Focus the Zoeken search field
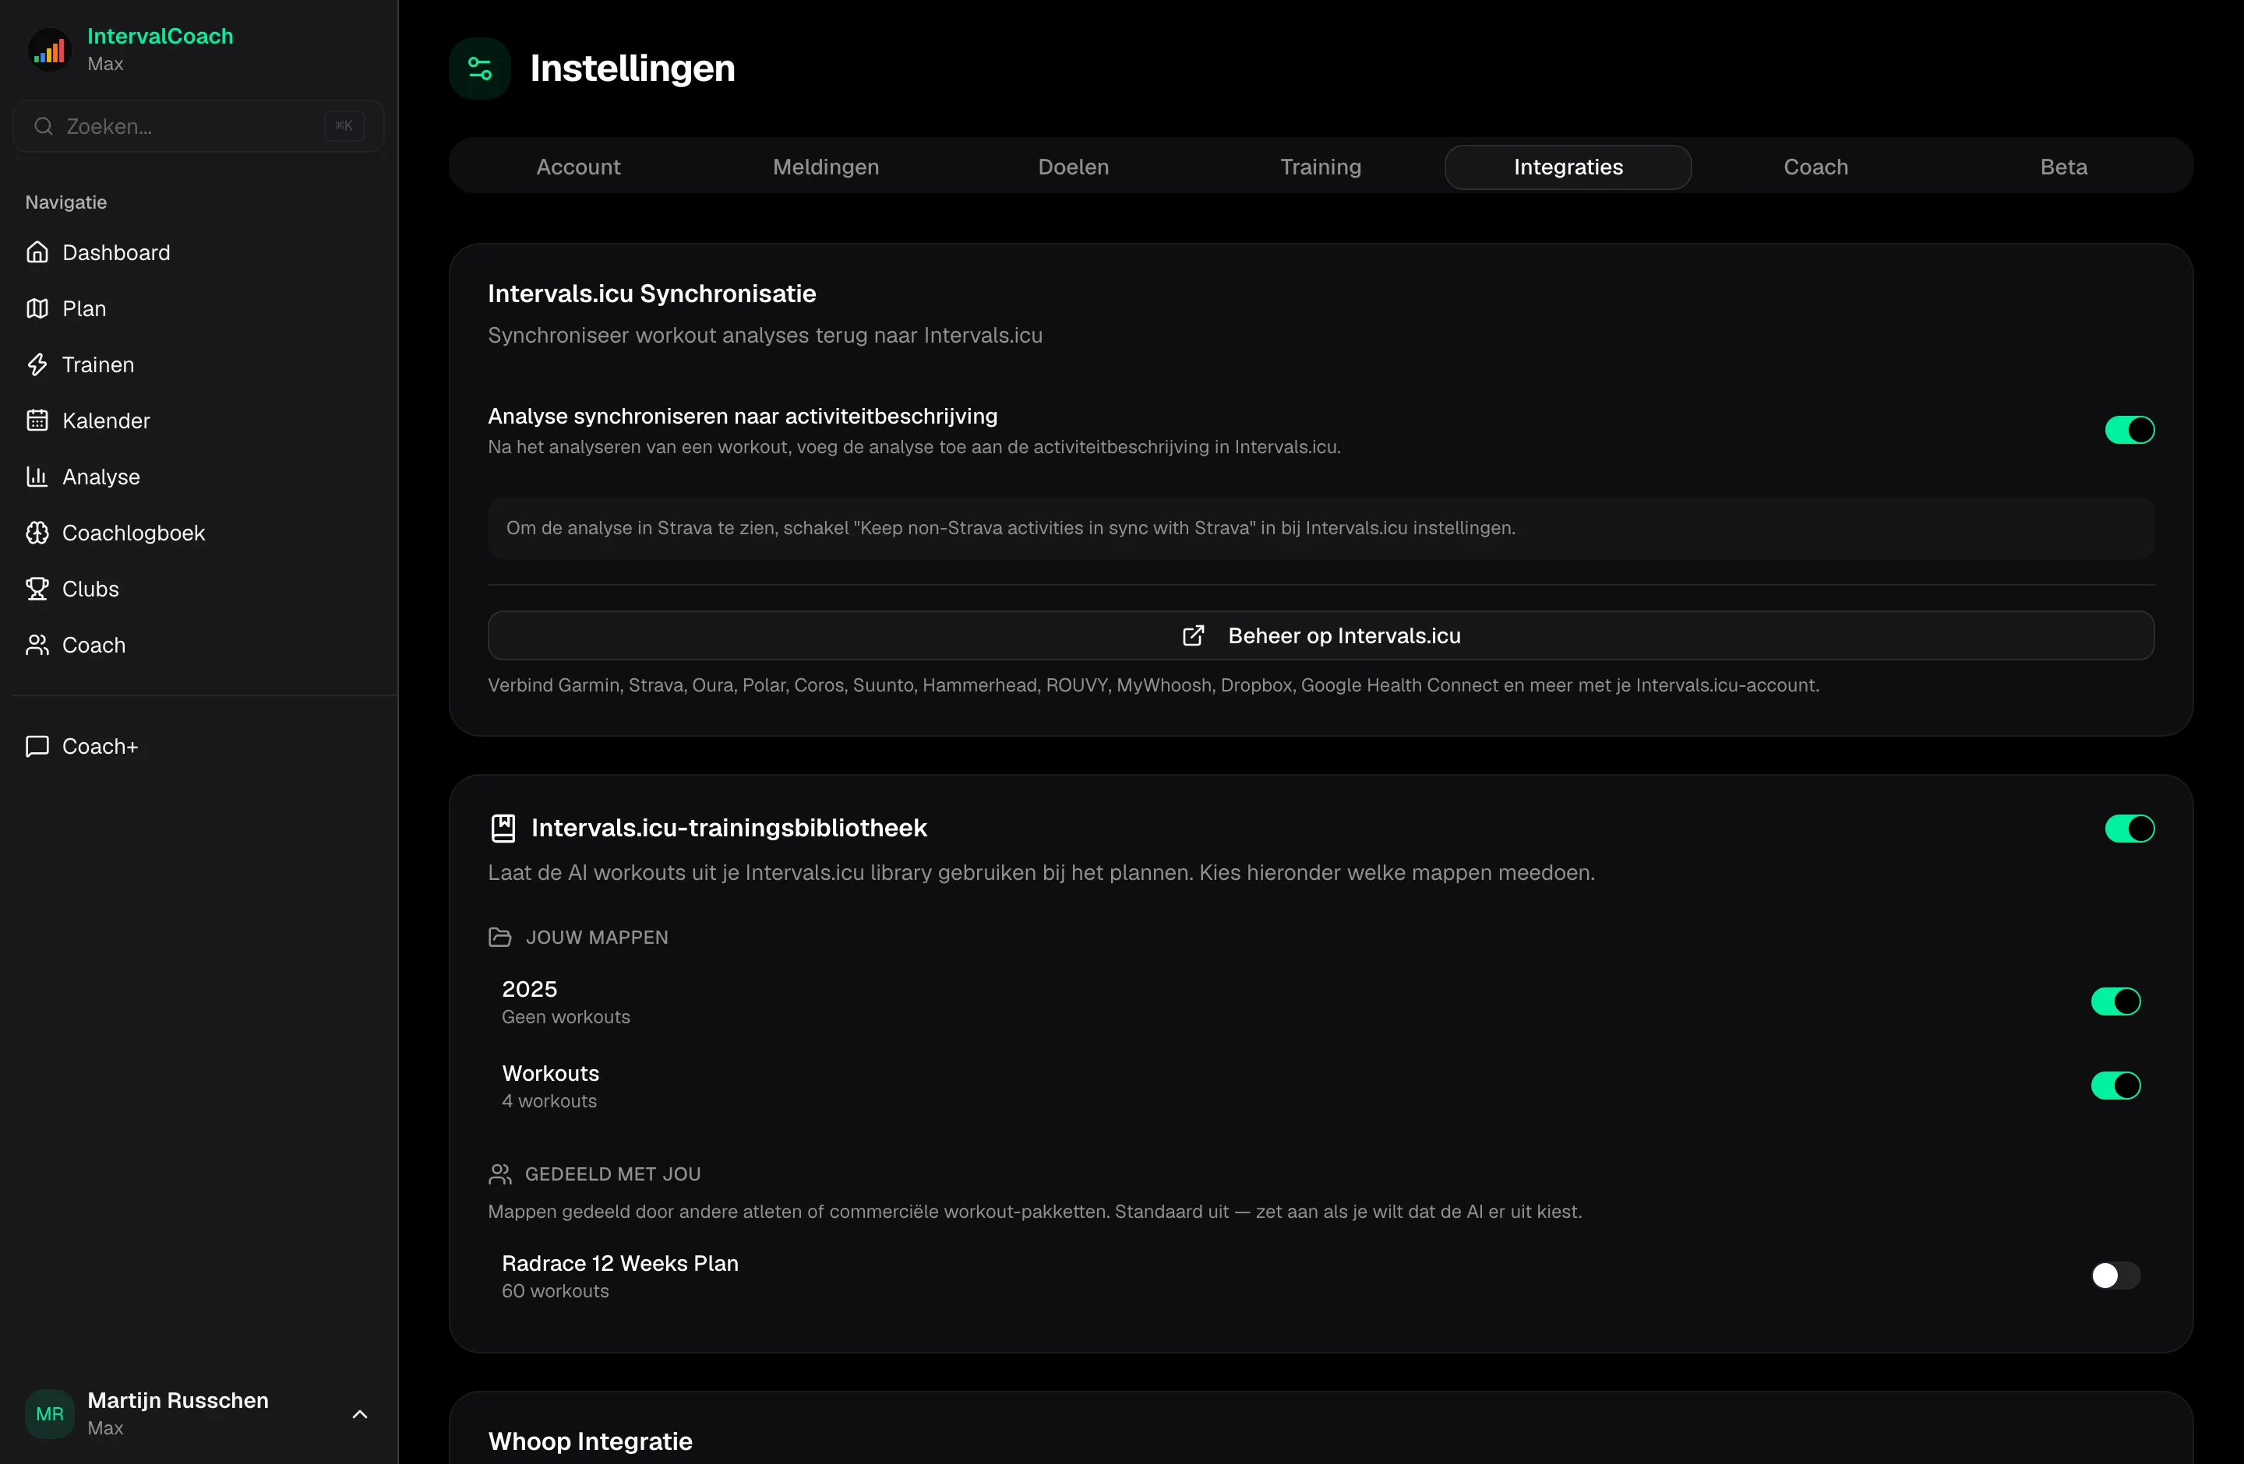The height and width of the screenshot is (1464, 2244). pyautogui.click(x=199, y=126)
